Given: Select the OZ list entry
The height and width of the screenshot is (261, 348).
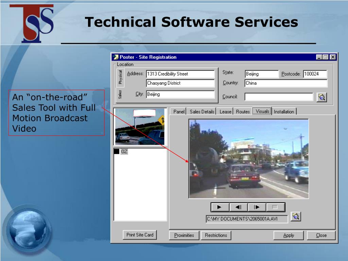Looking at the screenshot, I should pos(124,151).
